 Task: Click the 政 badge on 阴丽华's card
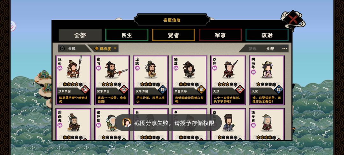[x=279, y=89]
